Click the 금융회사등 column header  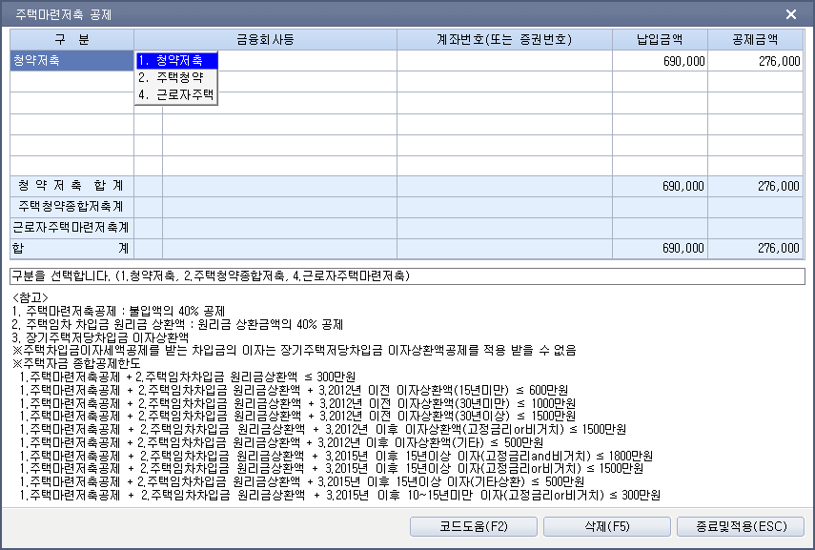point(266,39)
